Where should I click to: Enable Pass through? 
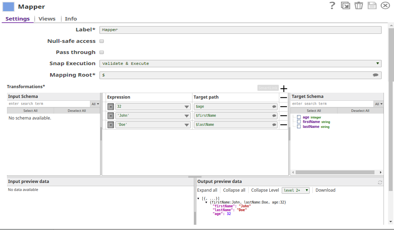click(101, 52)
